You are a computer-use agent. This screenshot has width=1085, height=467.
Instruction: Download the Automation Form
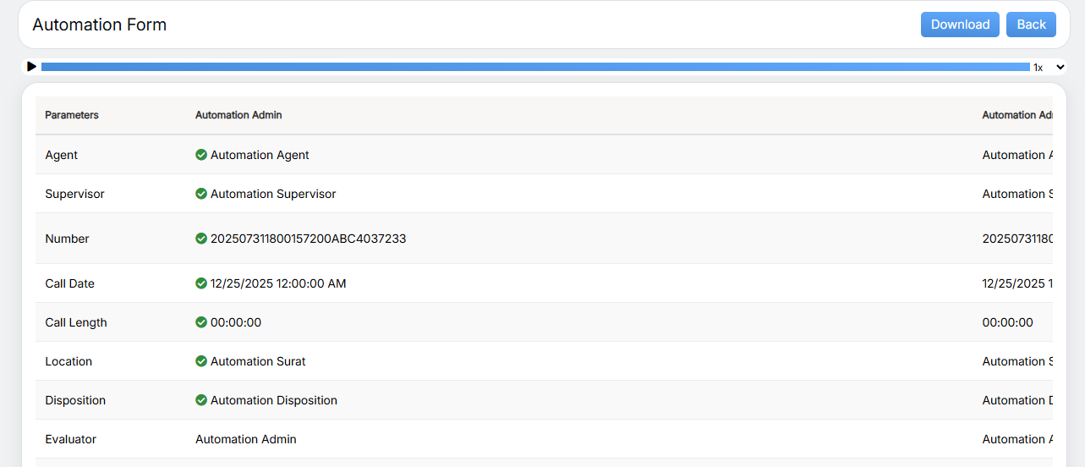coord(960,25)
